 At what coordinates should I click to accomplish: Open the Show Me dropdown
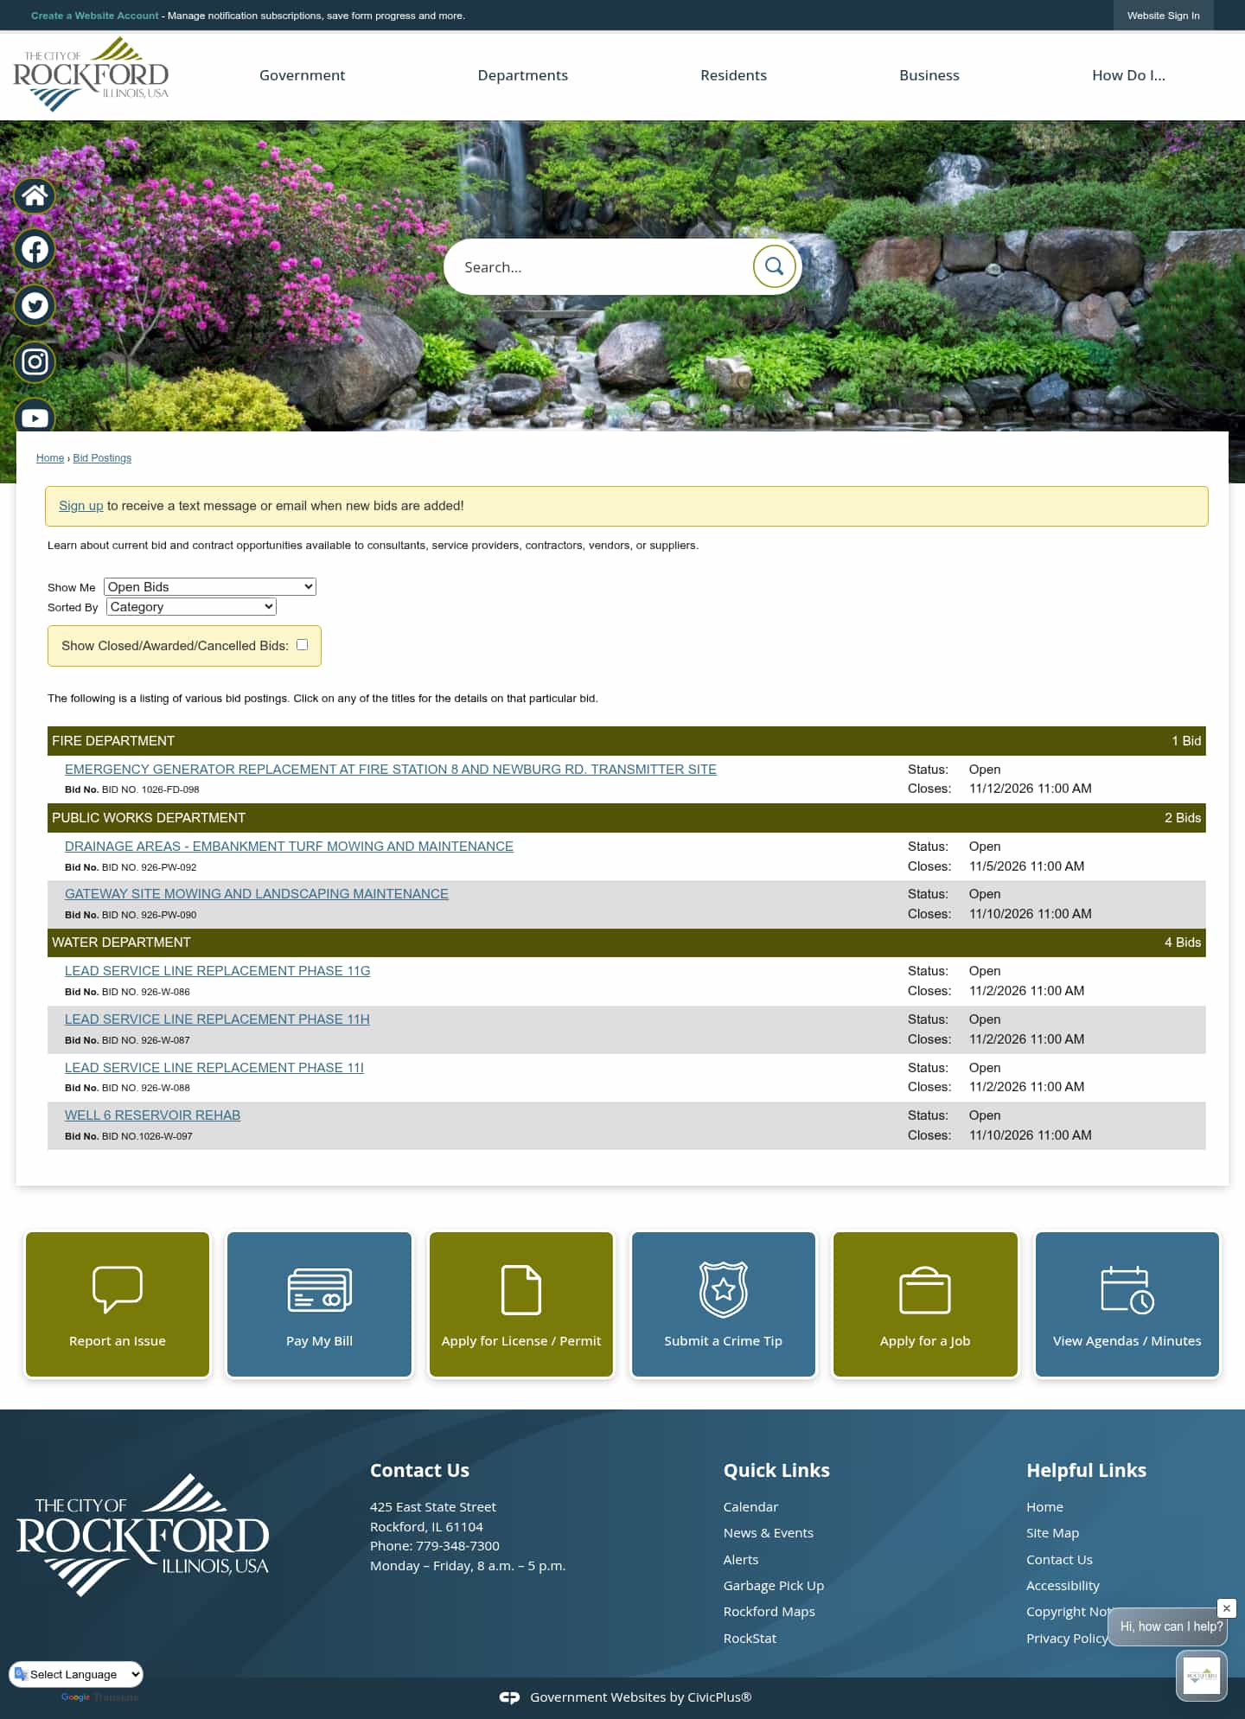(x=210, y=586)
